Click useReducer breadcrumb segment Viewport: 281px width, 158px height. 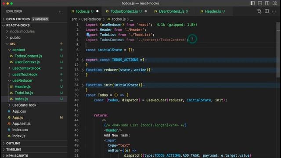click(91, 19)
